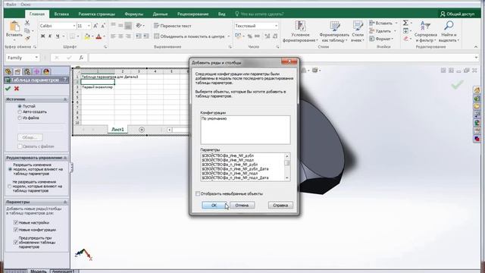The image size is (485, 273).
Task: Click the Insert Function fx icon
Action: click(x=81, y=58)
